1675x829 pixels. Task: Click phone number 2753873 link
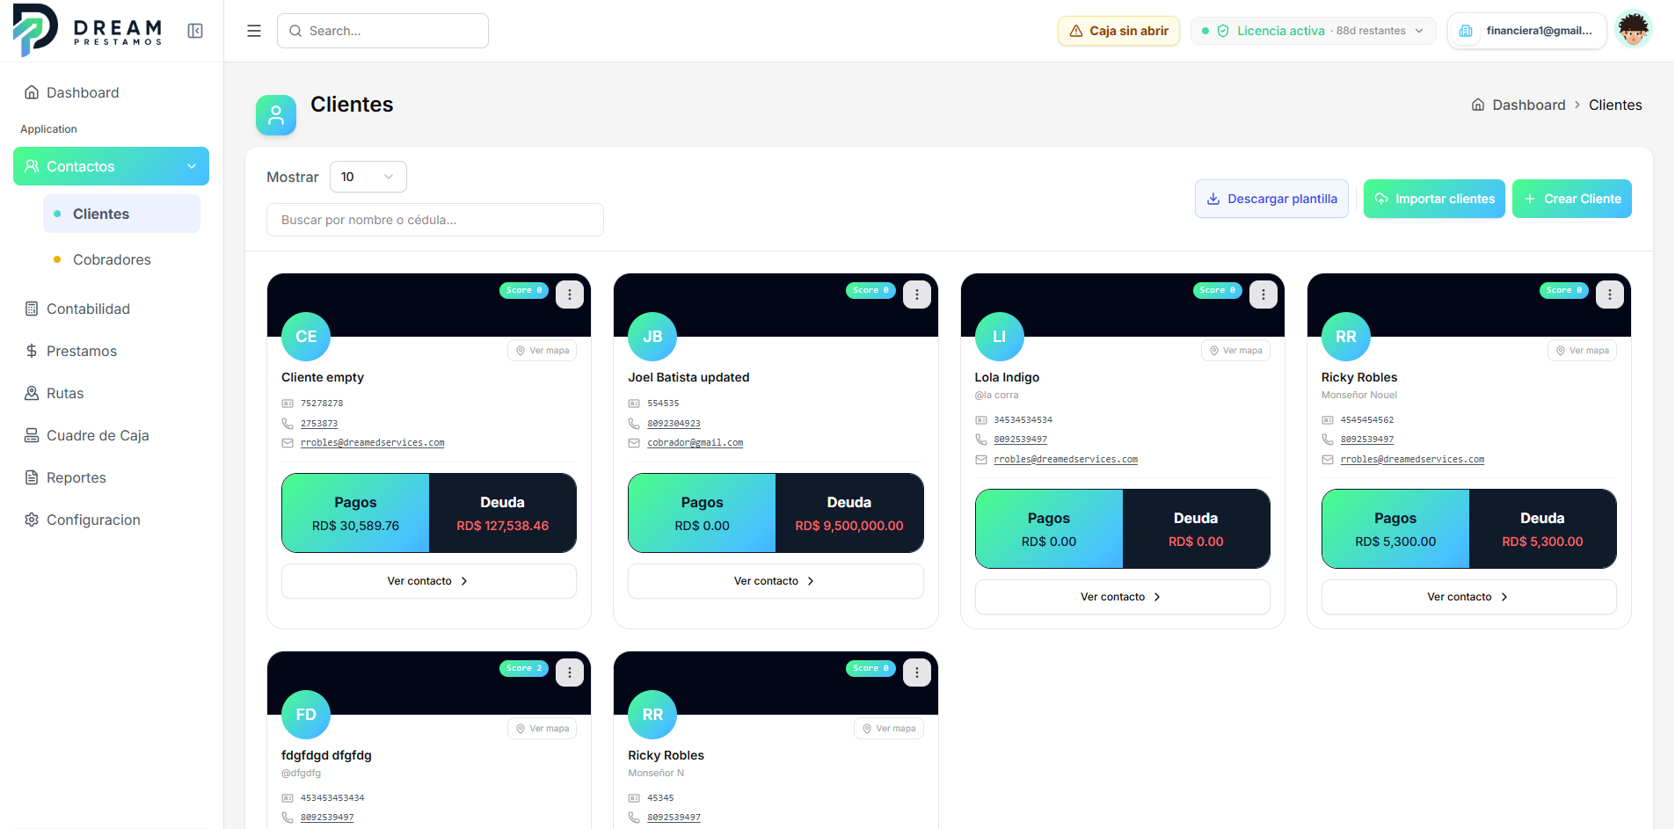319,424
